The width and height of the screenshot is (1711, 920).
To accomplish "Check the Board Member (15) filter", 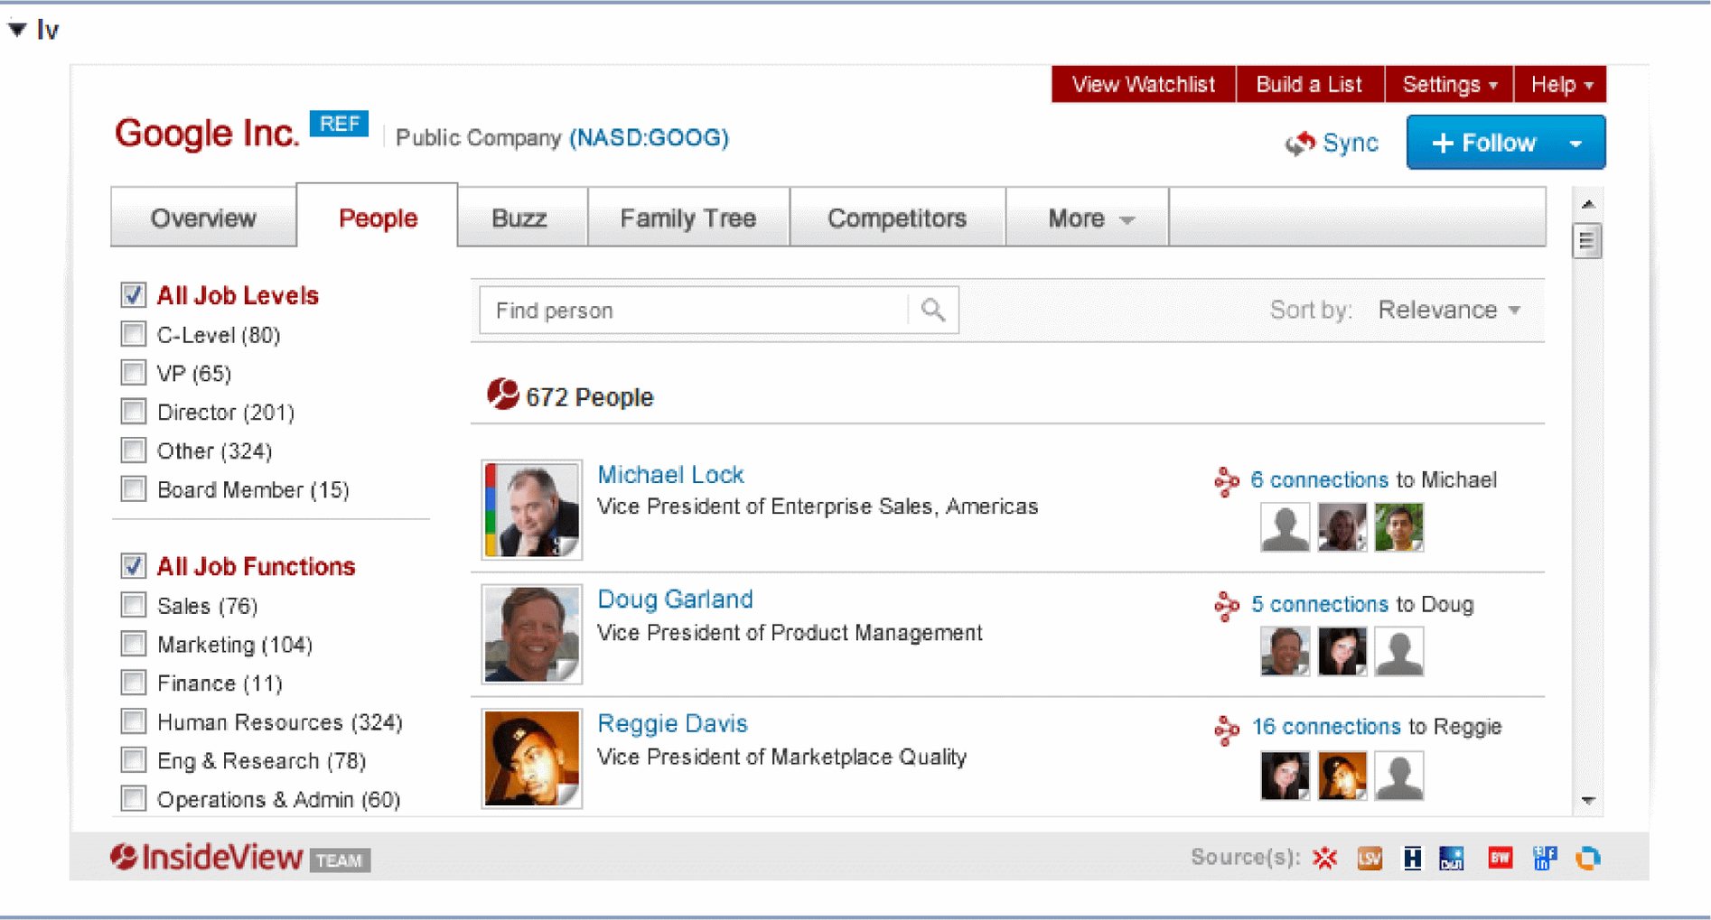I will 133,489.
